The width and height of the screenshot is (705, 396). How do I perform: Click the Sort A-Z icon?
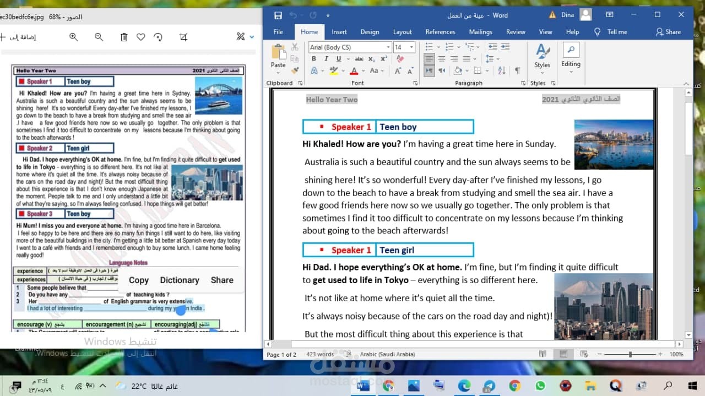[x=502, y=70]
